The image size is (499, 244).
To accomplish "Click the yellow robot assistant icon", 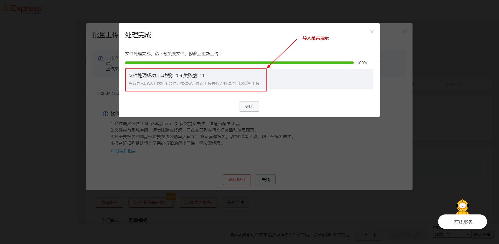I will [x=462, y=207].
